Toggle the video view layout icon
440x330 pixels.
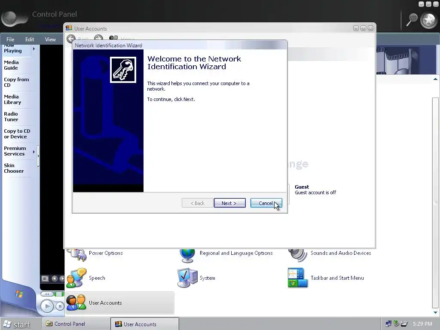click(45, 278)
